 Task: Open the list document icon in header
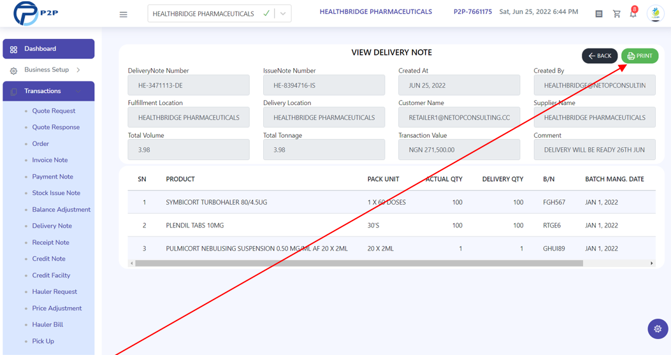click(599, 14)
